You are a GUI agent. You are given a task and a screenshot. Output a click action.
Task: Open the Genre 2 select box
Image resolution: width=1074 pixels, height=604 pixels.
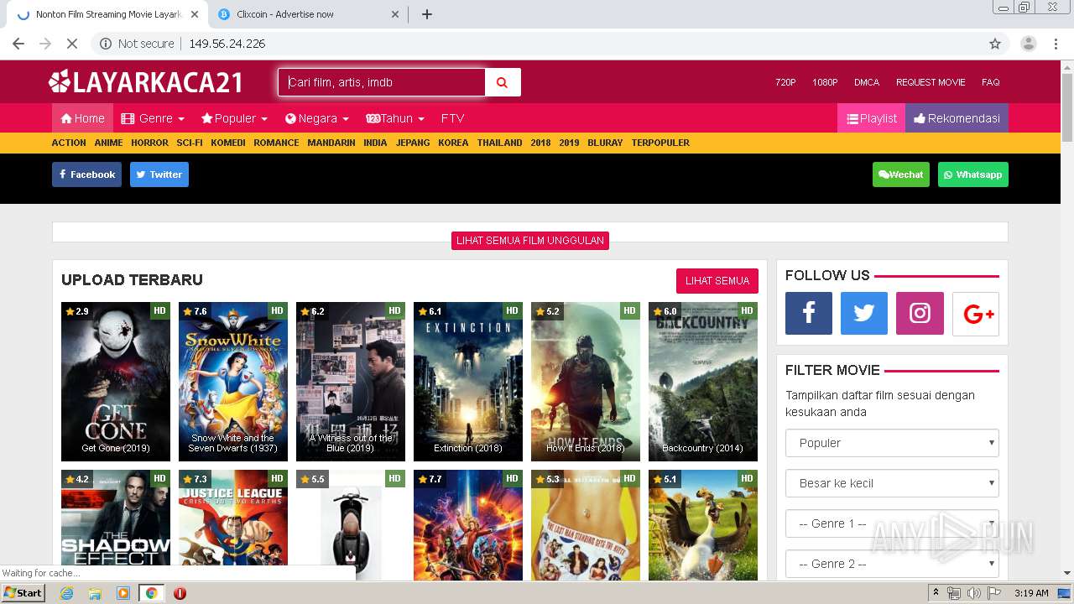[892, 564]
